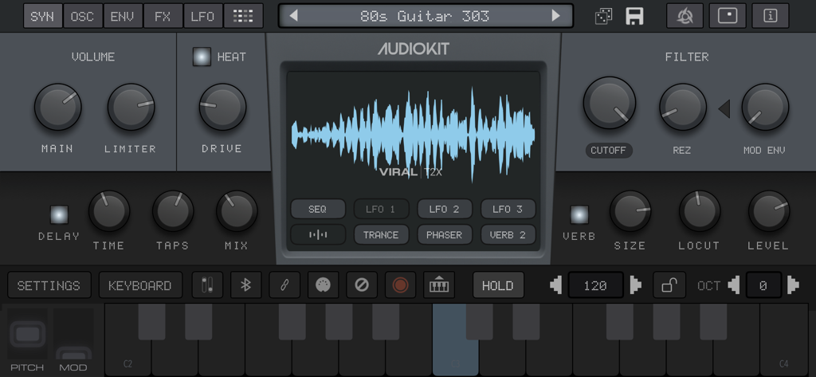Click the reverb SIZE knob
This screenshot has width=816, height=377.
pos(630,211)
